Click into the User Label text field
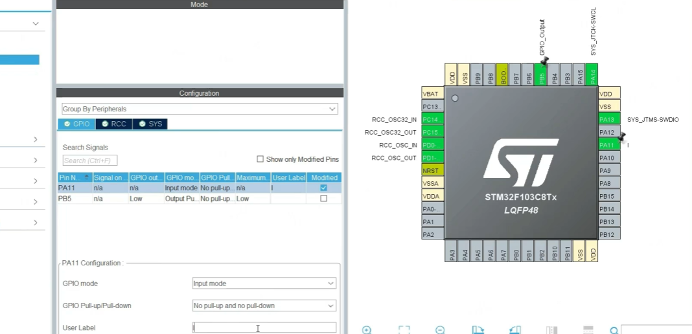 [264, 328]
